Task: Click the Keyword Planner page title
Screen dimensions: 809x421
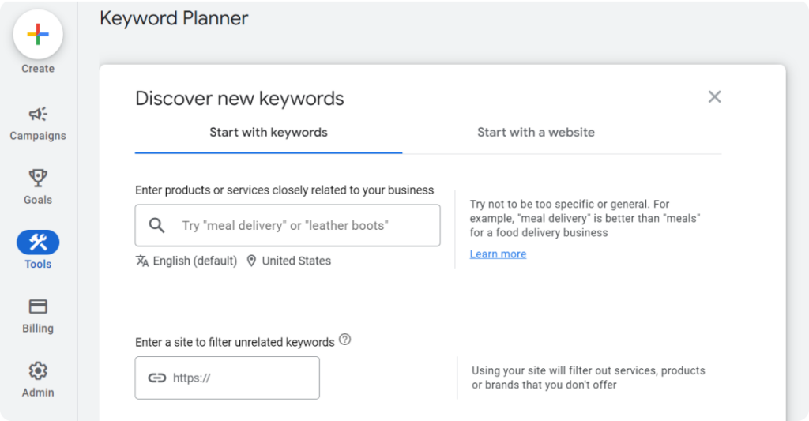Action: [174, 19]
